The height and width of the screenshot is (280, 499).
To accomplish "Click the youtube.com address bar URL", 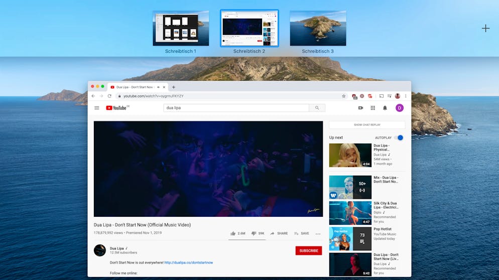I will [x=154, y=96].
